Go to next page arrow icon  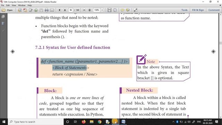(x=65, y=10)
